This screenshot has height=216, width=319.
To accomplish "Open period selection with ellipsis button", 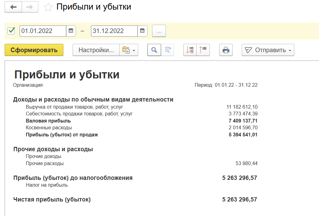I will coord(159,31).
